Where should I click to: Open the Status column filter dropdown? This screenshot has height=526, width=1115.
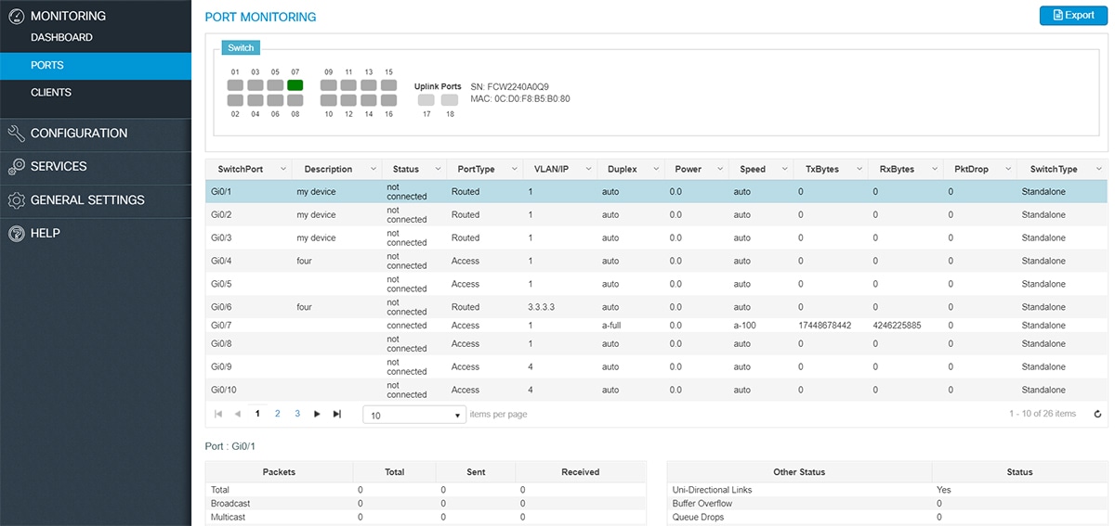pos(439,169)
